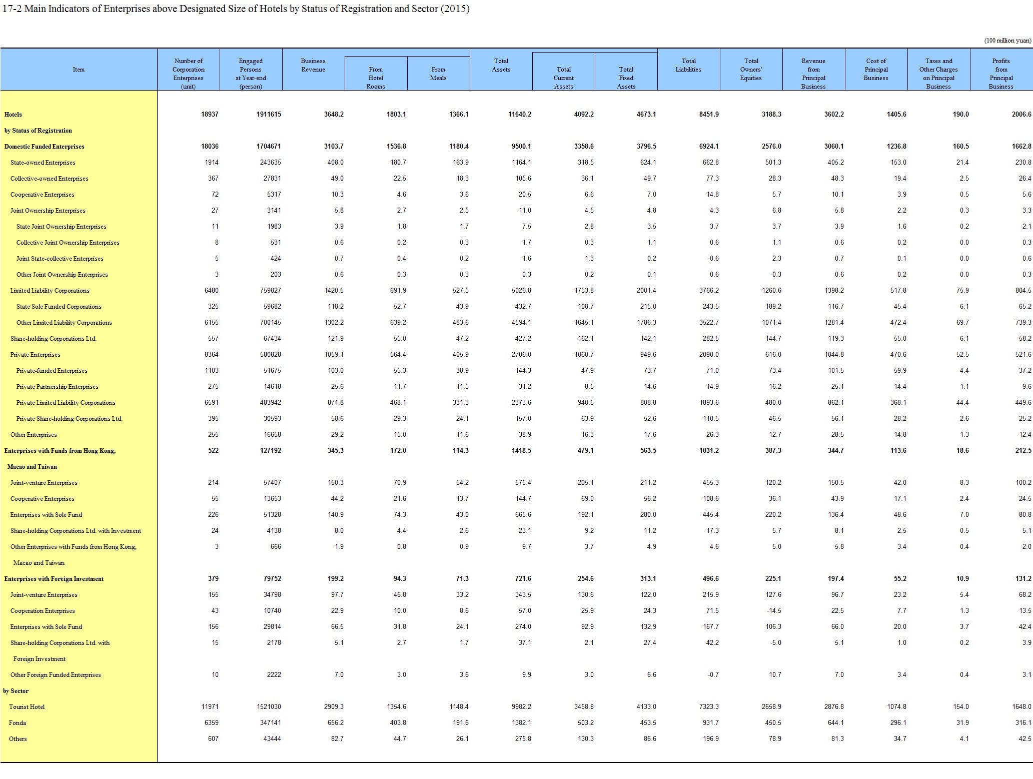The image size is (1033, 779).
Task: Select 'State Joint Ownership Enterprises' label
Action: point(62,227)
